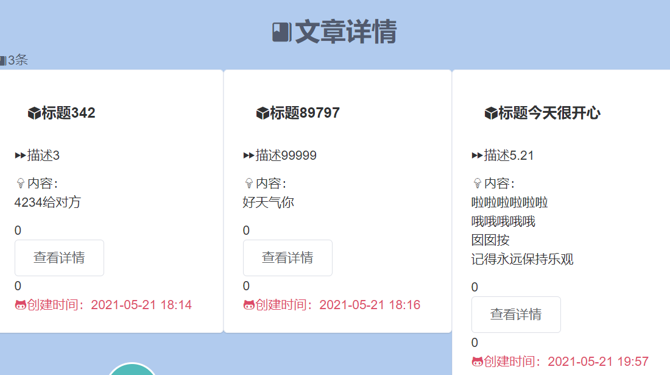Click the forward arrows icon beside 描述5.21

tap(477, 155)
